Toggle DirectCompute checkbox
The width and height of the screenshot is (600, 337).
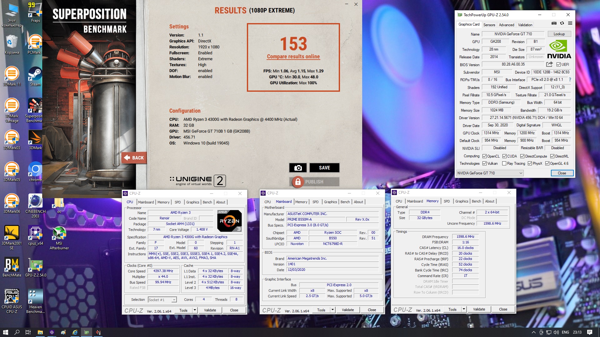click(x=522, y=156)
